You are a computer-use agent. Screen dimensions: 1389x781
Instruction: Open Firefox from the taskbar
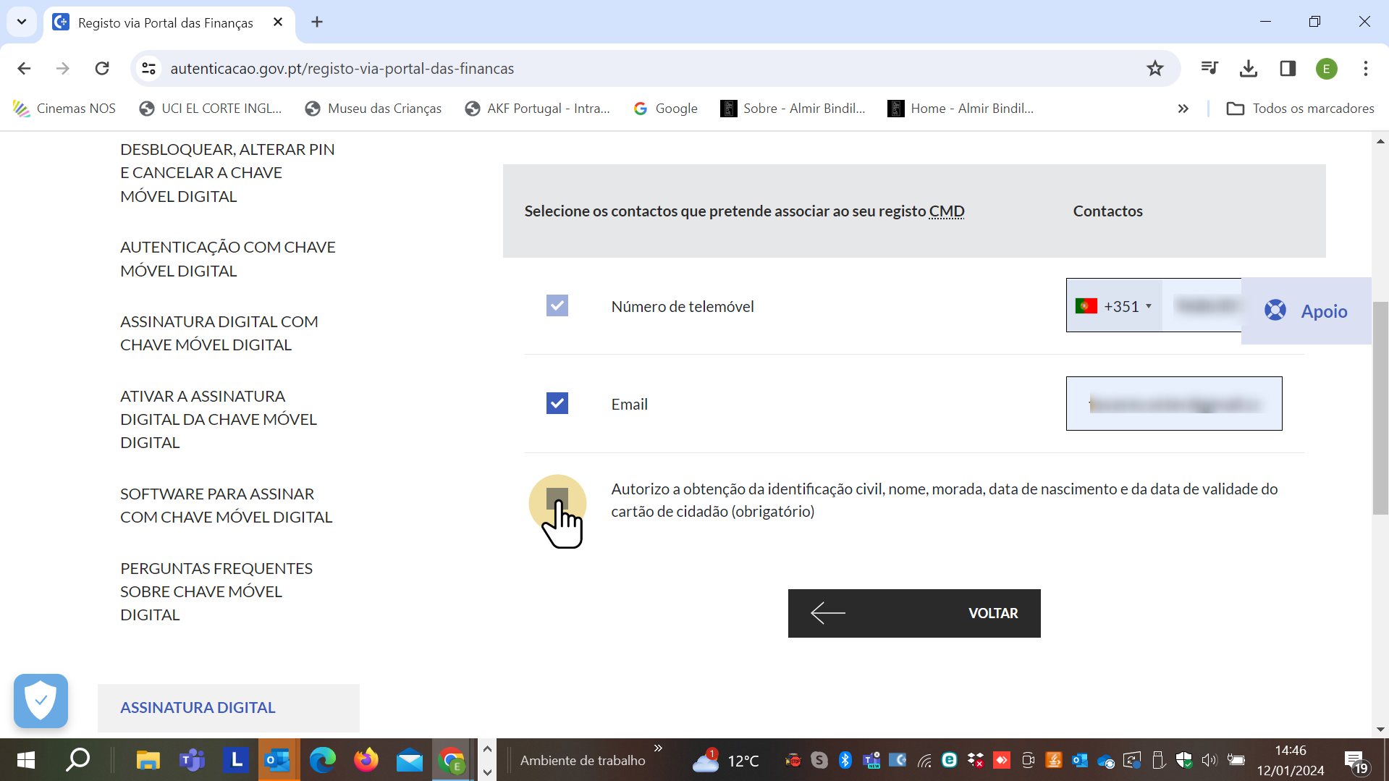[366, 760]
